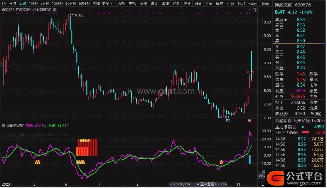Click the diamond marker icon above chart
Screen dimensions: 327x188
(x=249, y=10)
